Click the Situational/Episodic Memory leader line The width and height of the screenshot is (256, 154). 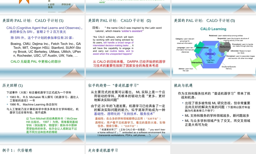(224, 64)
